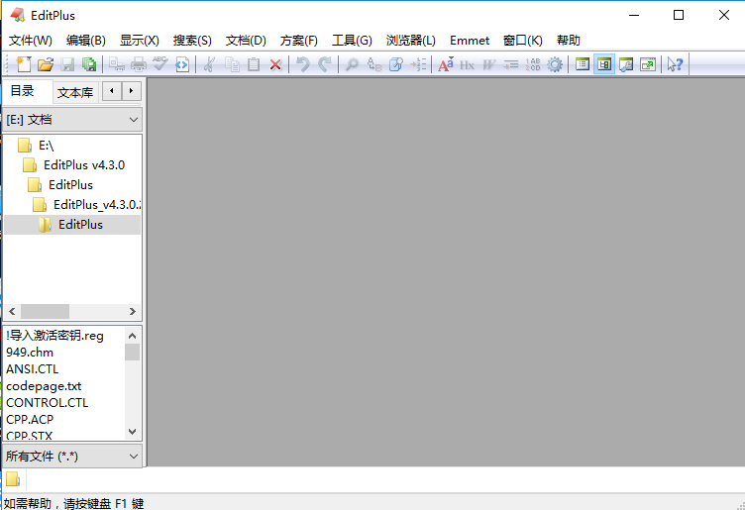Open Preferences with the gear icon
Viewport: 745px width, 510px height.
point(555,64)
